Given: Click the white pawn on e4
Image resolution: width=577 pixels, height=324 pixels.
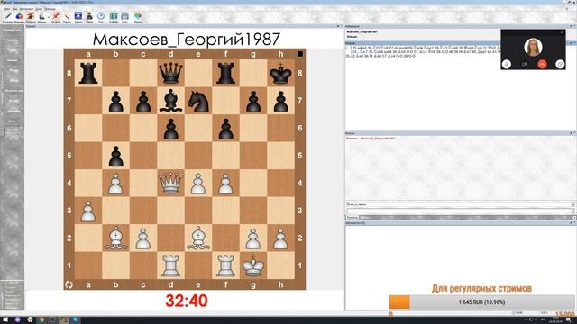Looking at the screenshot, I should point(198,183).
